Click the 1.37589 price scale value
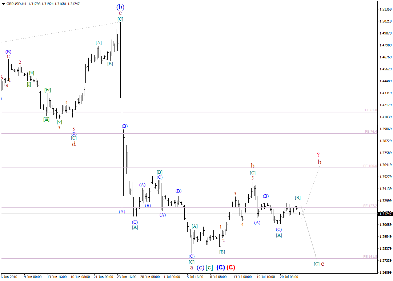Screen dimensions: 393x281 click(x=385, y=153)
